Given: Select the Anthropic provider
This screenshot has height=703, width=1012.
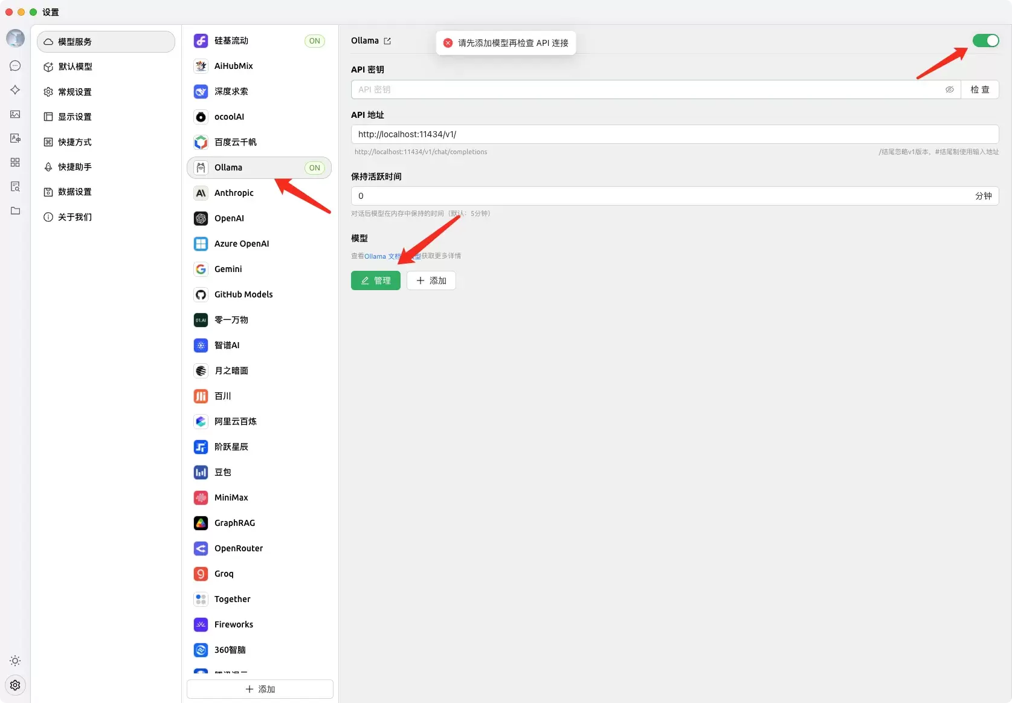Looking at the screenshot, I should click(x=259, y=193).
